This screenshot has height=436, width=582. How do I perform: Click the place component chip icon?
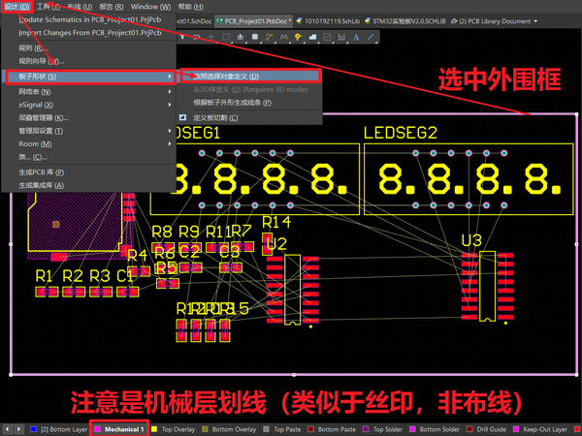(x=254, y=37)
